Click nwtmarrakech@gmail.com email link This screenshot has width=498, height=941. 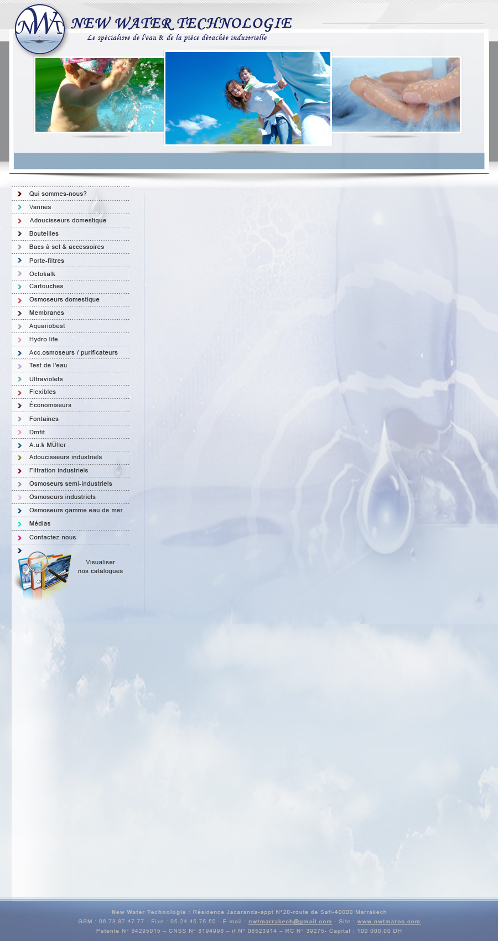tap(290, 922)
